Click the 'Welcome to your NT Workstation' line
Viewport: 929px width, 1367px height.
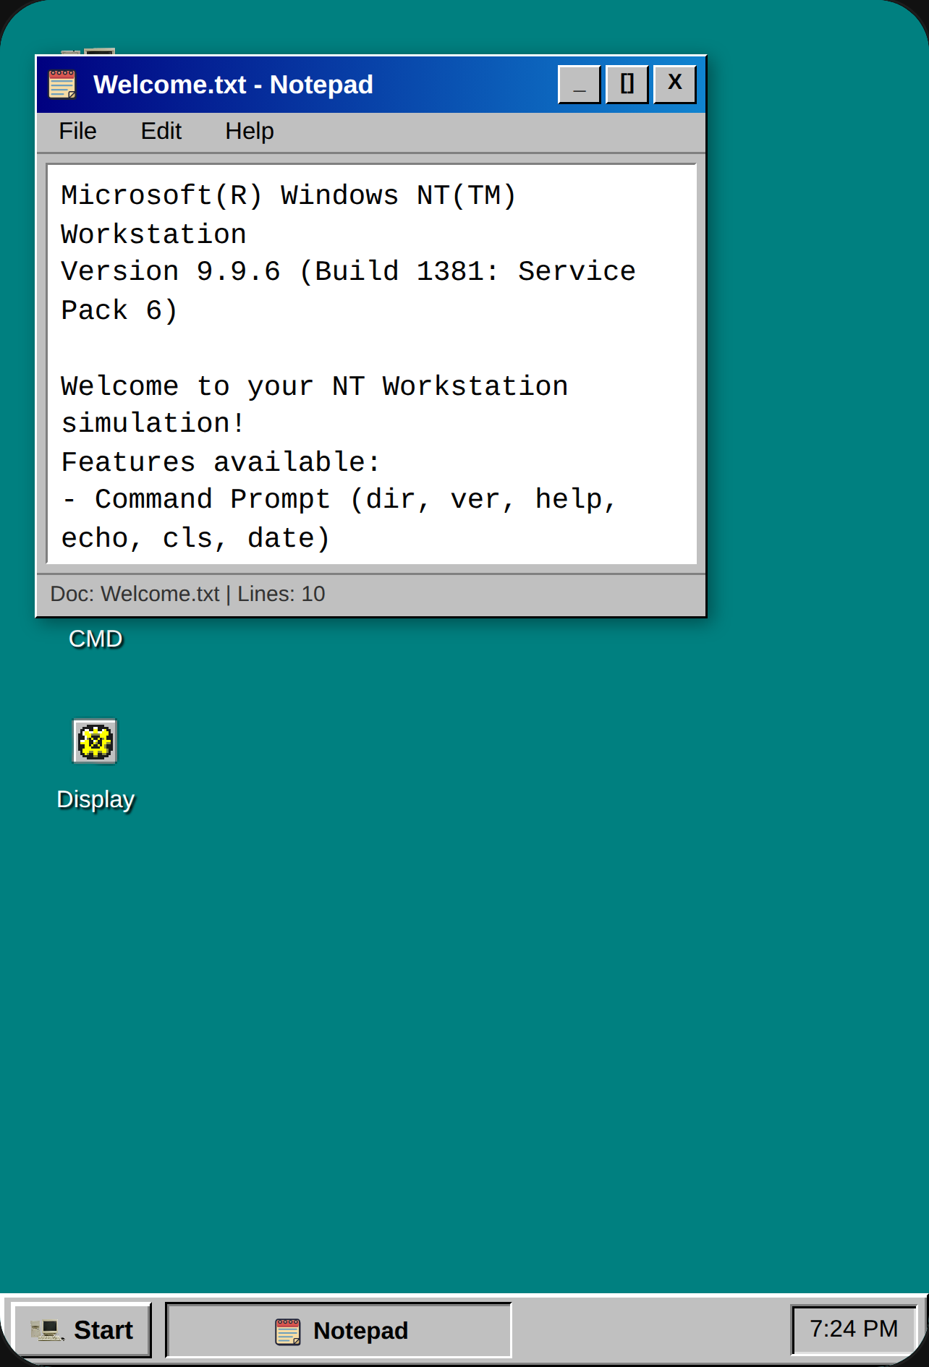click(x=315, y=386)
